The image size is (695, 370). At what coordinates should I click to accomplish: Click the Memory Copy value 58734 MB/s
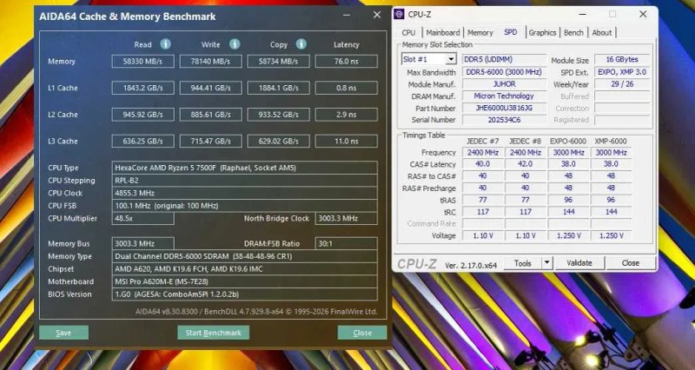[278, 61]
